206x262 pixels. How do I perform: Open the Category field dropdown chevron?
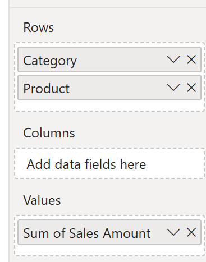point(173,59)
